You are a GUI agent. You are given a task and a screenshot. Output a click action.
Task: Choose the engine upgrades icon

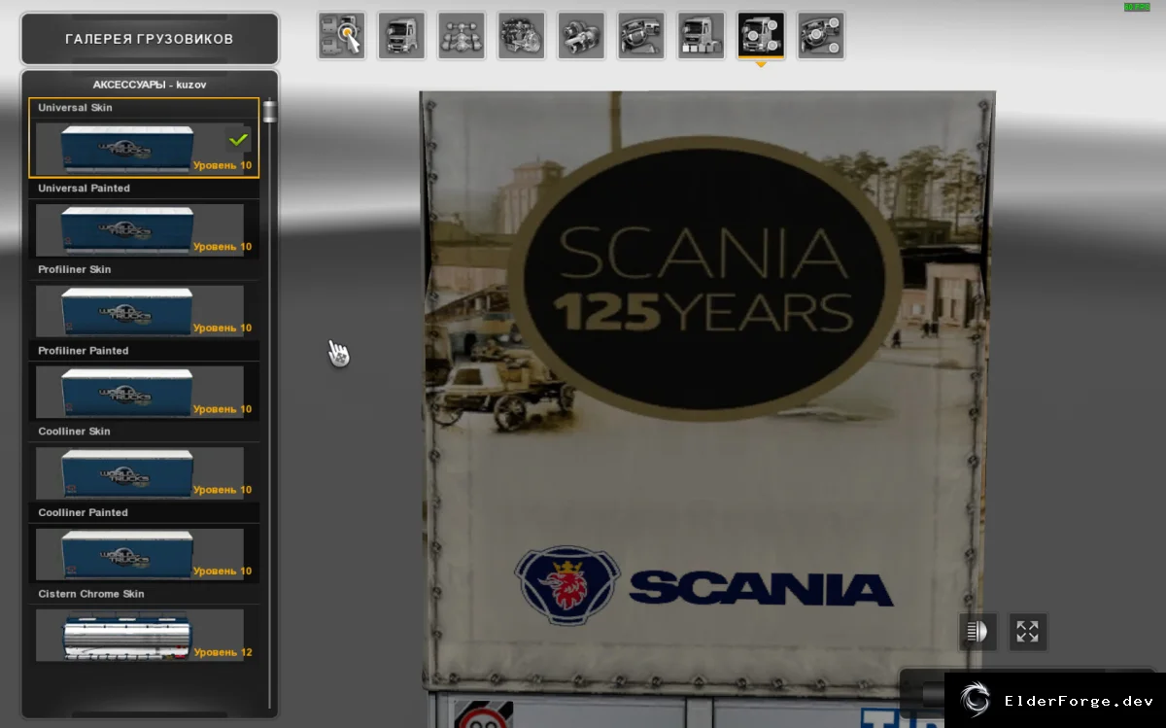(522, 36)
